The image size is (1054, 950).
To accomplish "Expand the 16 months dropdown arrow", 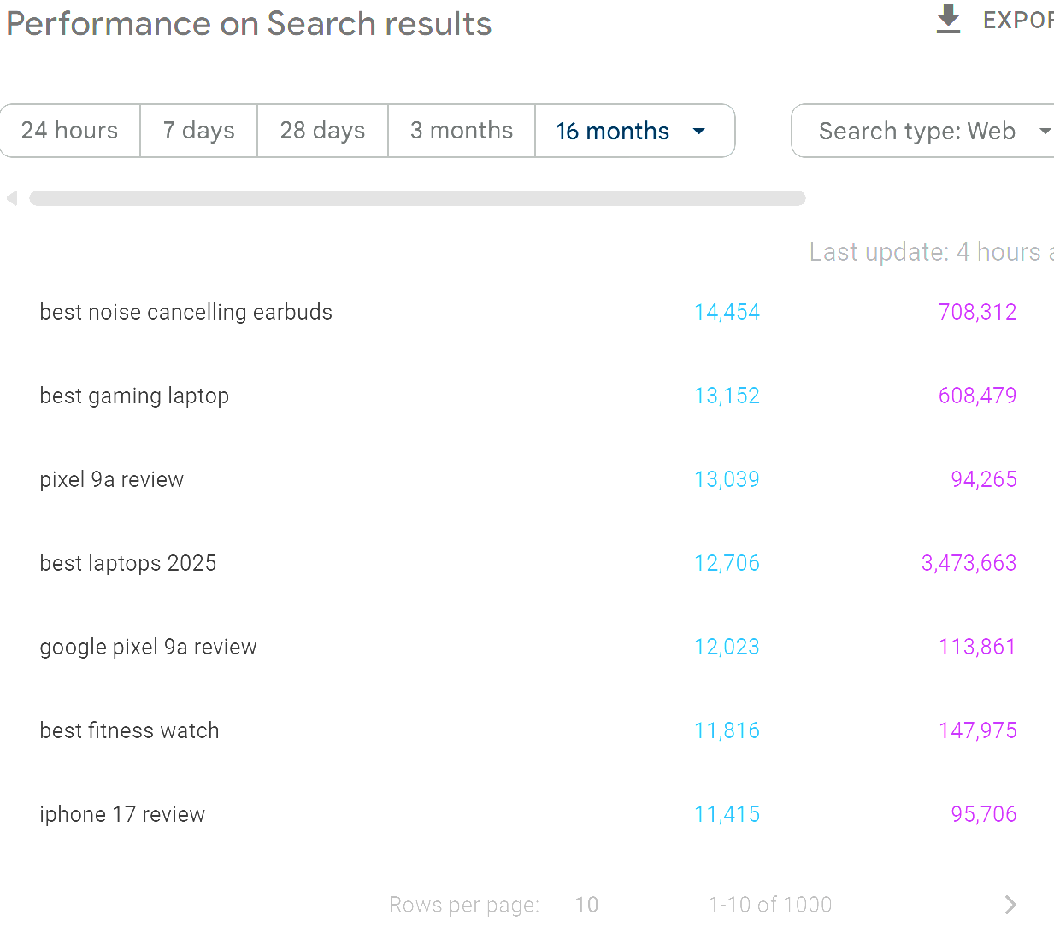I will tap(699, 131).
